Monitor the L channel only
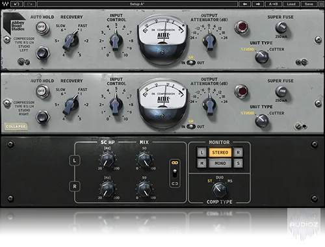 point(201,152)
